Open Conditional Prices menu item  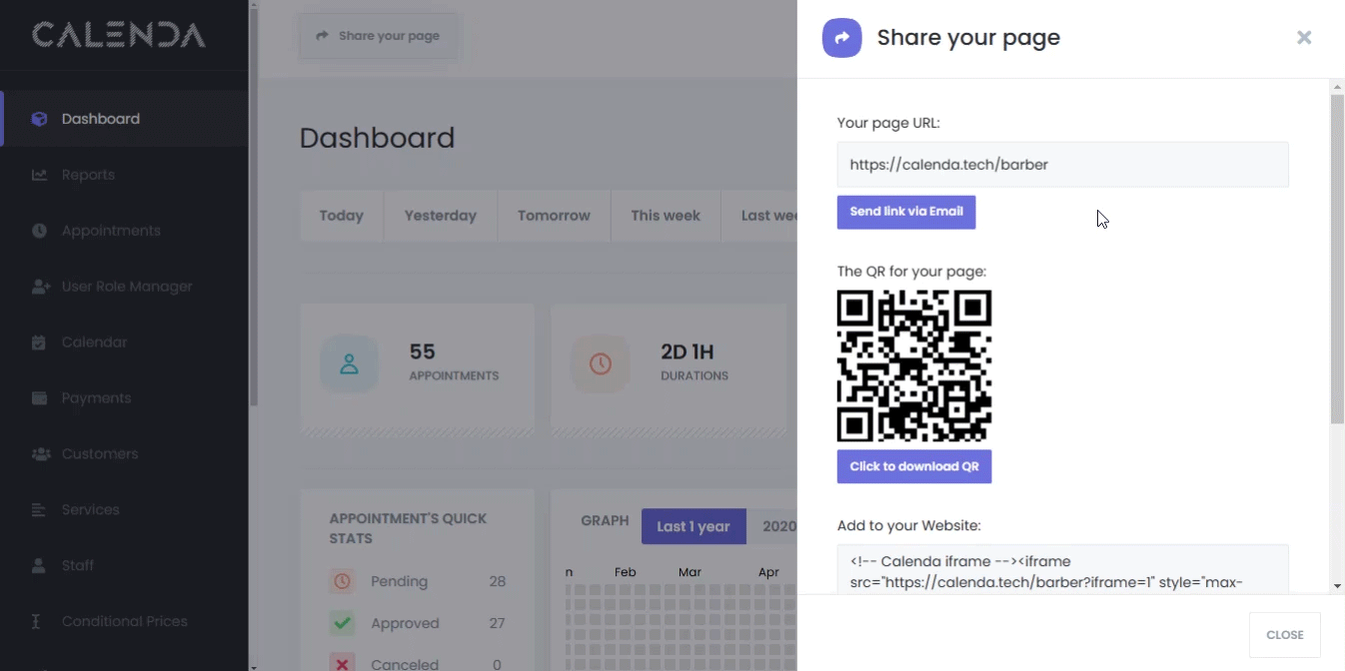[124, 621]
